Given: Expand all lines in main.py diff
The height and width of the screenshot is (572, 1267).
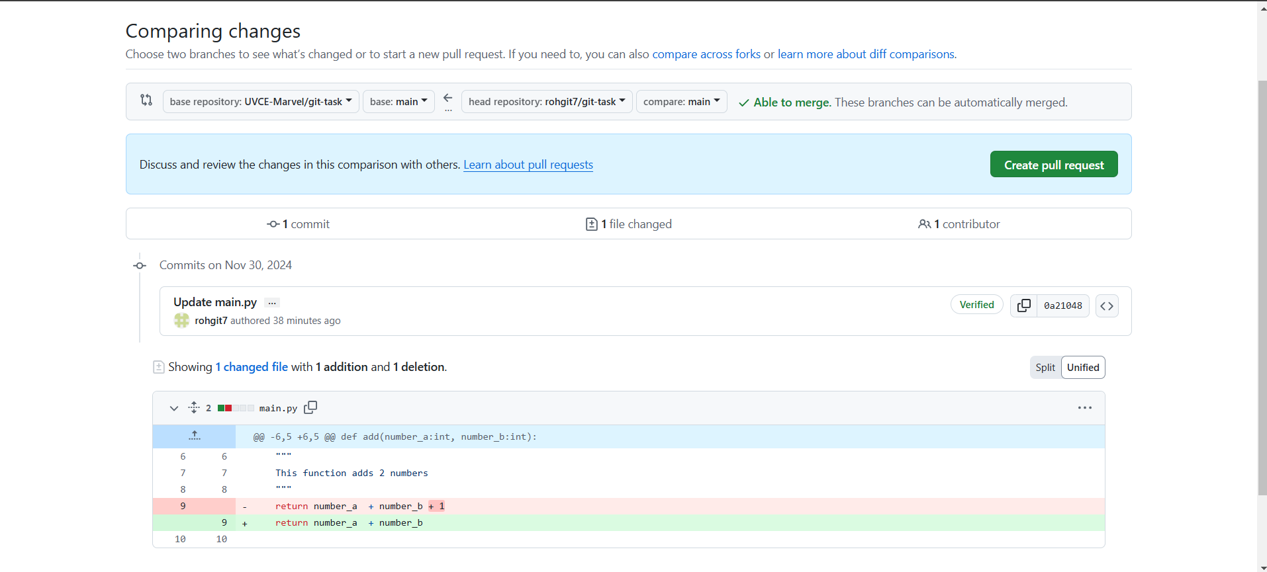Looking at the screenshot, I should tap(194, 407).
